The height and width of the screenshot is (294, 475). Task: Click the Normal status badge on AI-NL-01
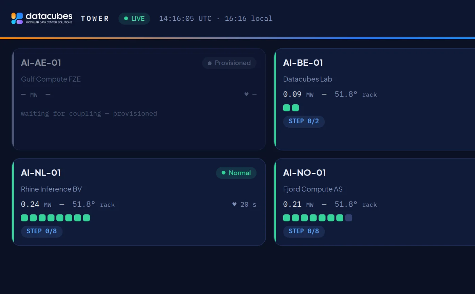pos(236,173)
